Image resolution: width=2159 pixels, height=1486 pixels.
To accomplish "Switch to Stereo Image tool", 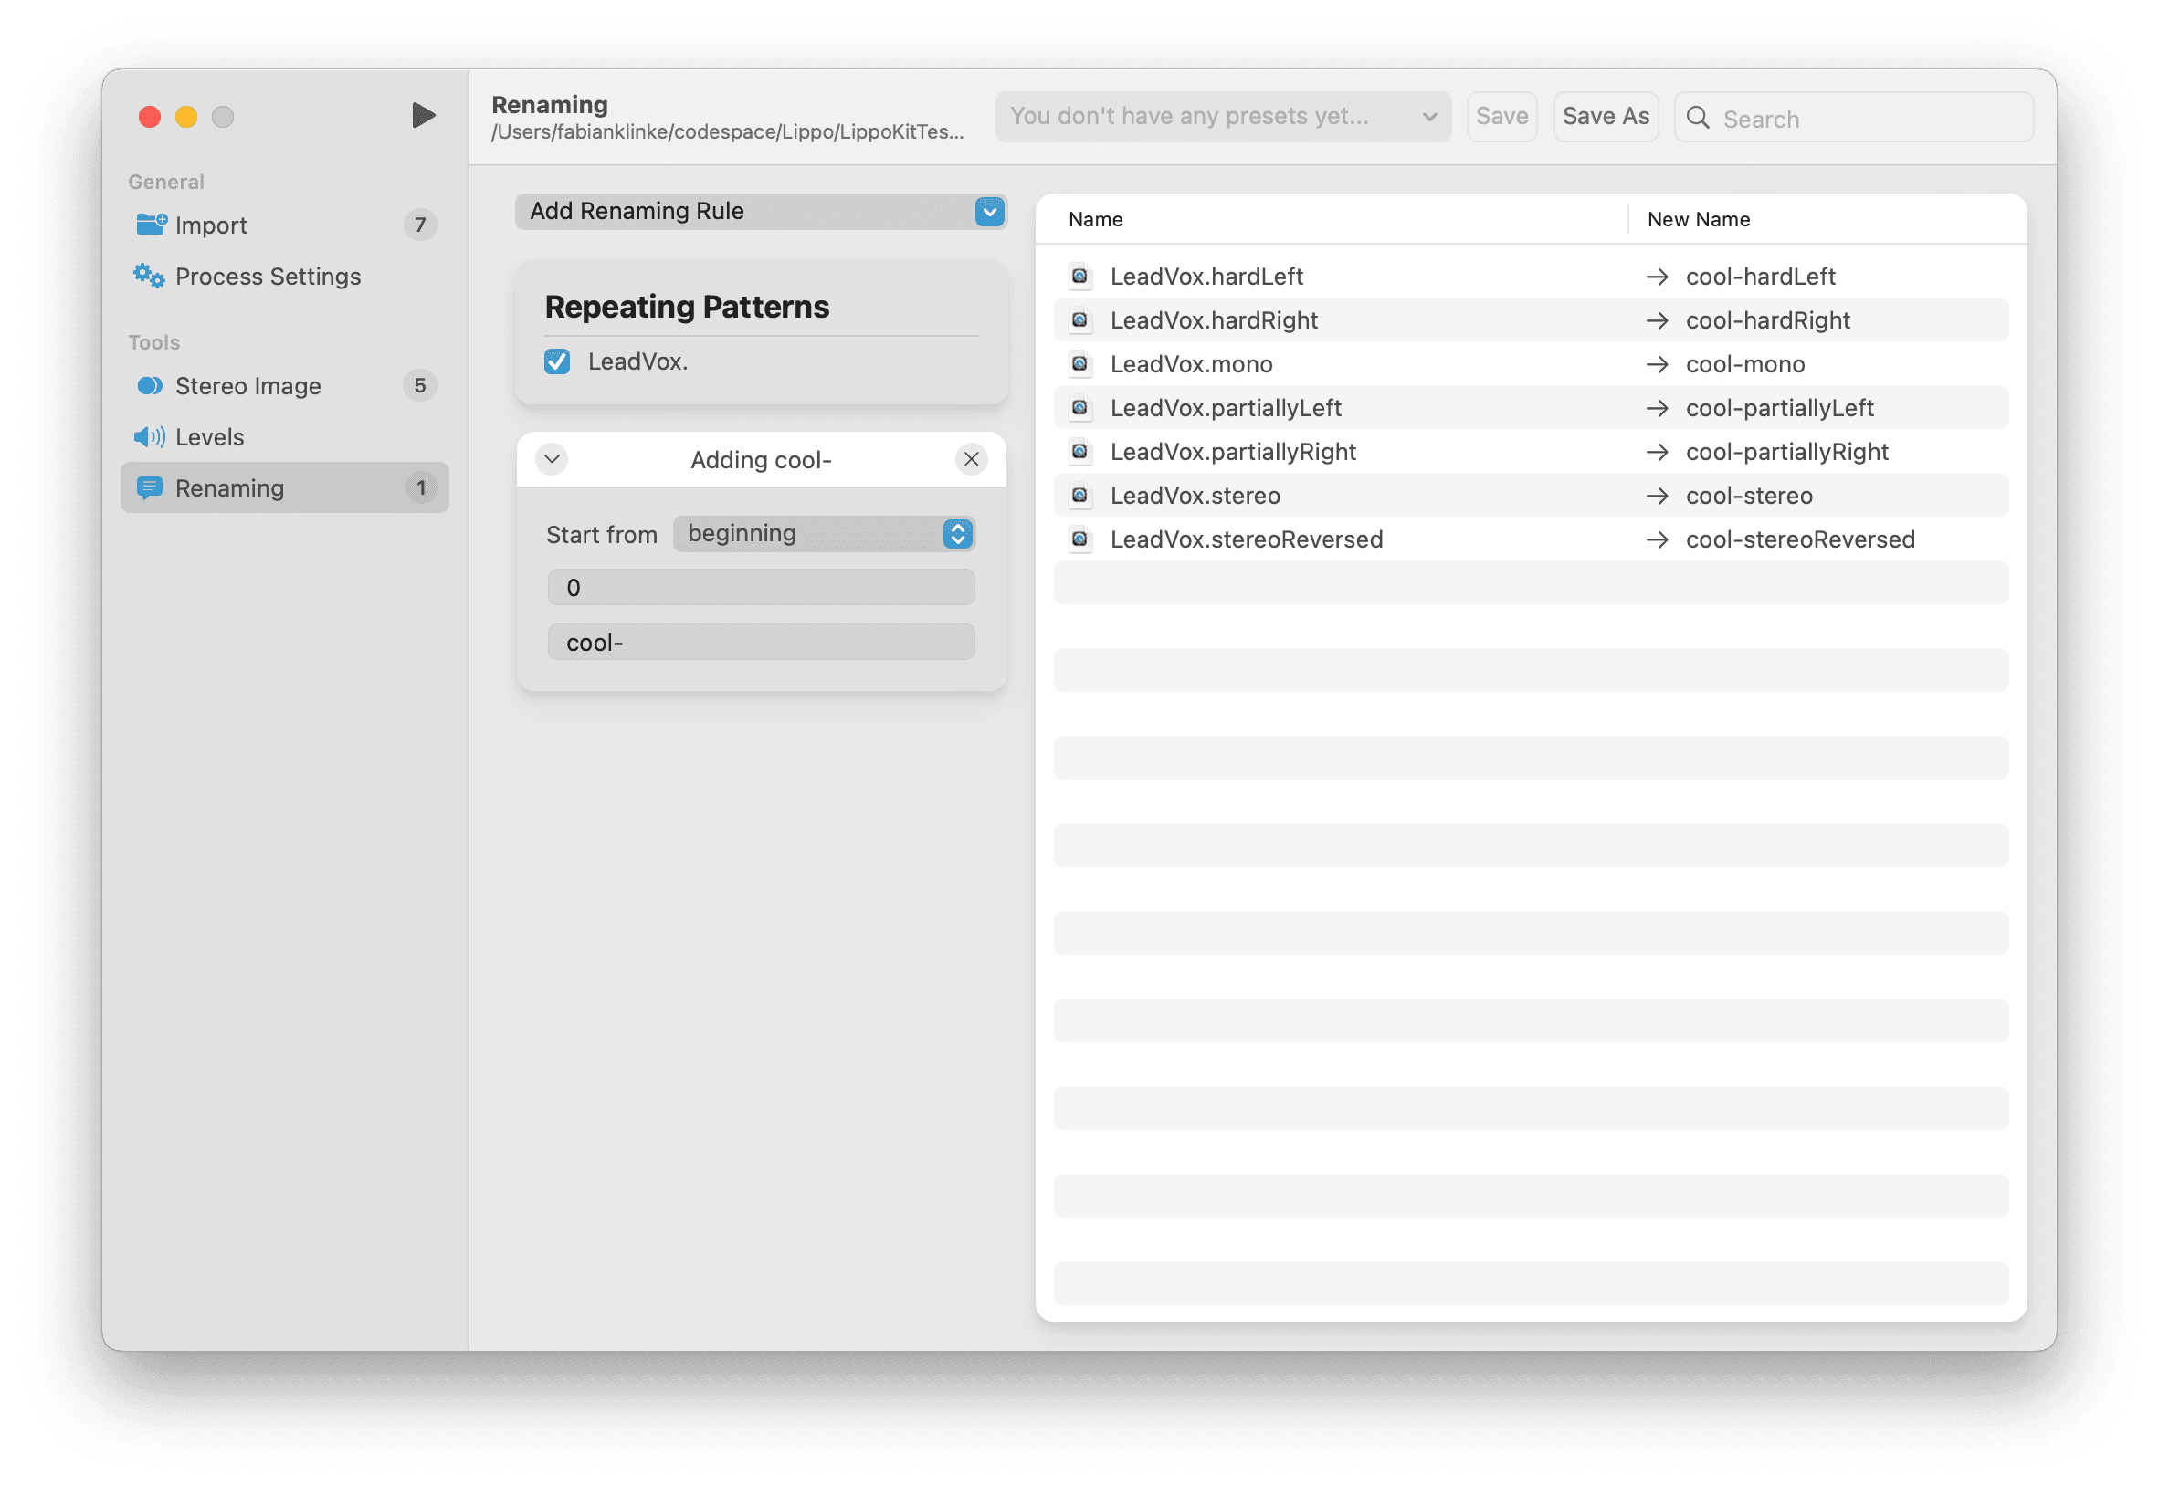I will point(285,385).
